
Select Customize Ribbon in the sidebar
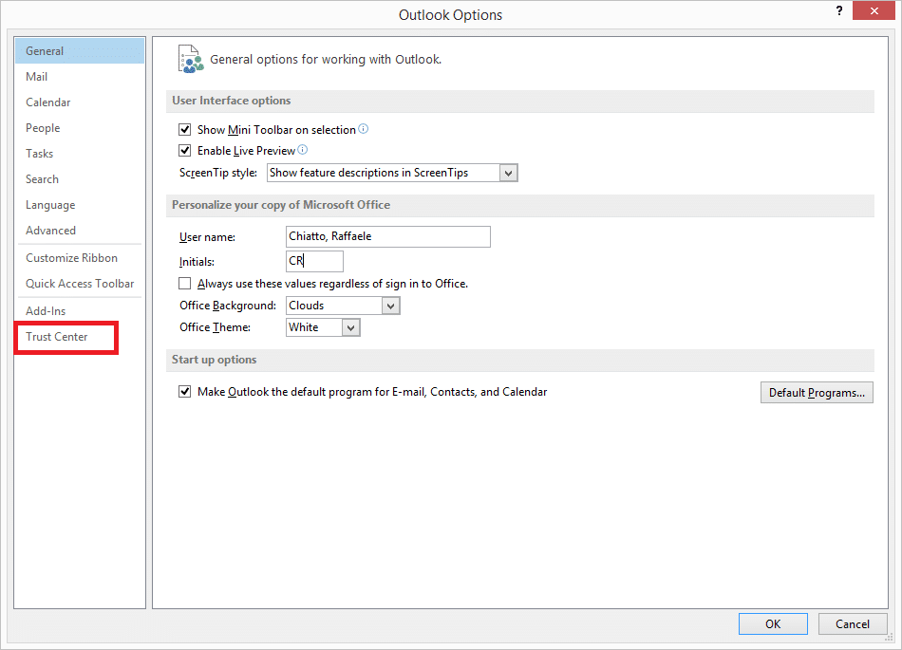point(80,257)
